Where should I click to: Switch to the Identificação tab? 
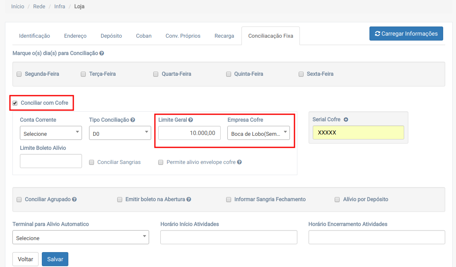(34, 36)
